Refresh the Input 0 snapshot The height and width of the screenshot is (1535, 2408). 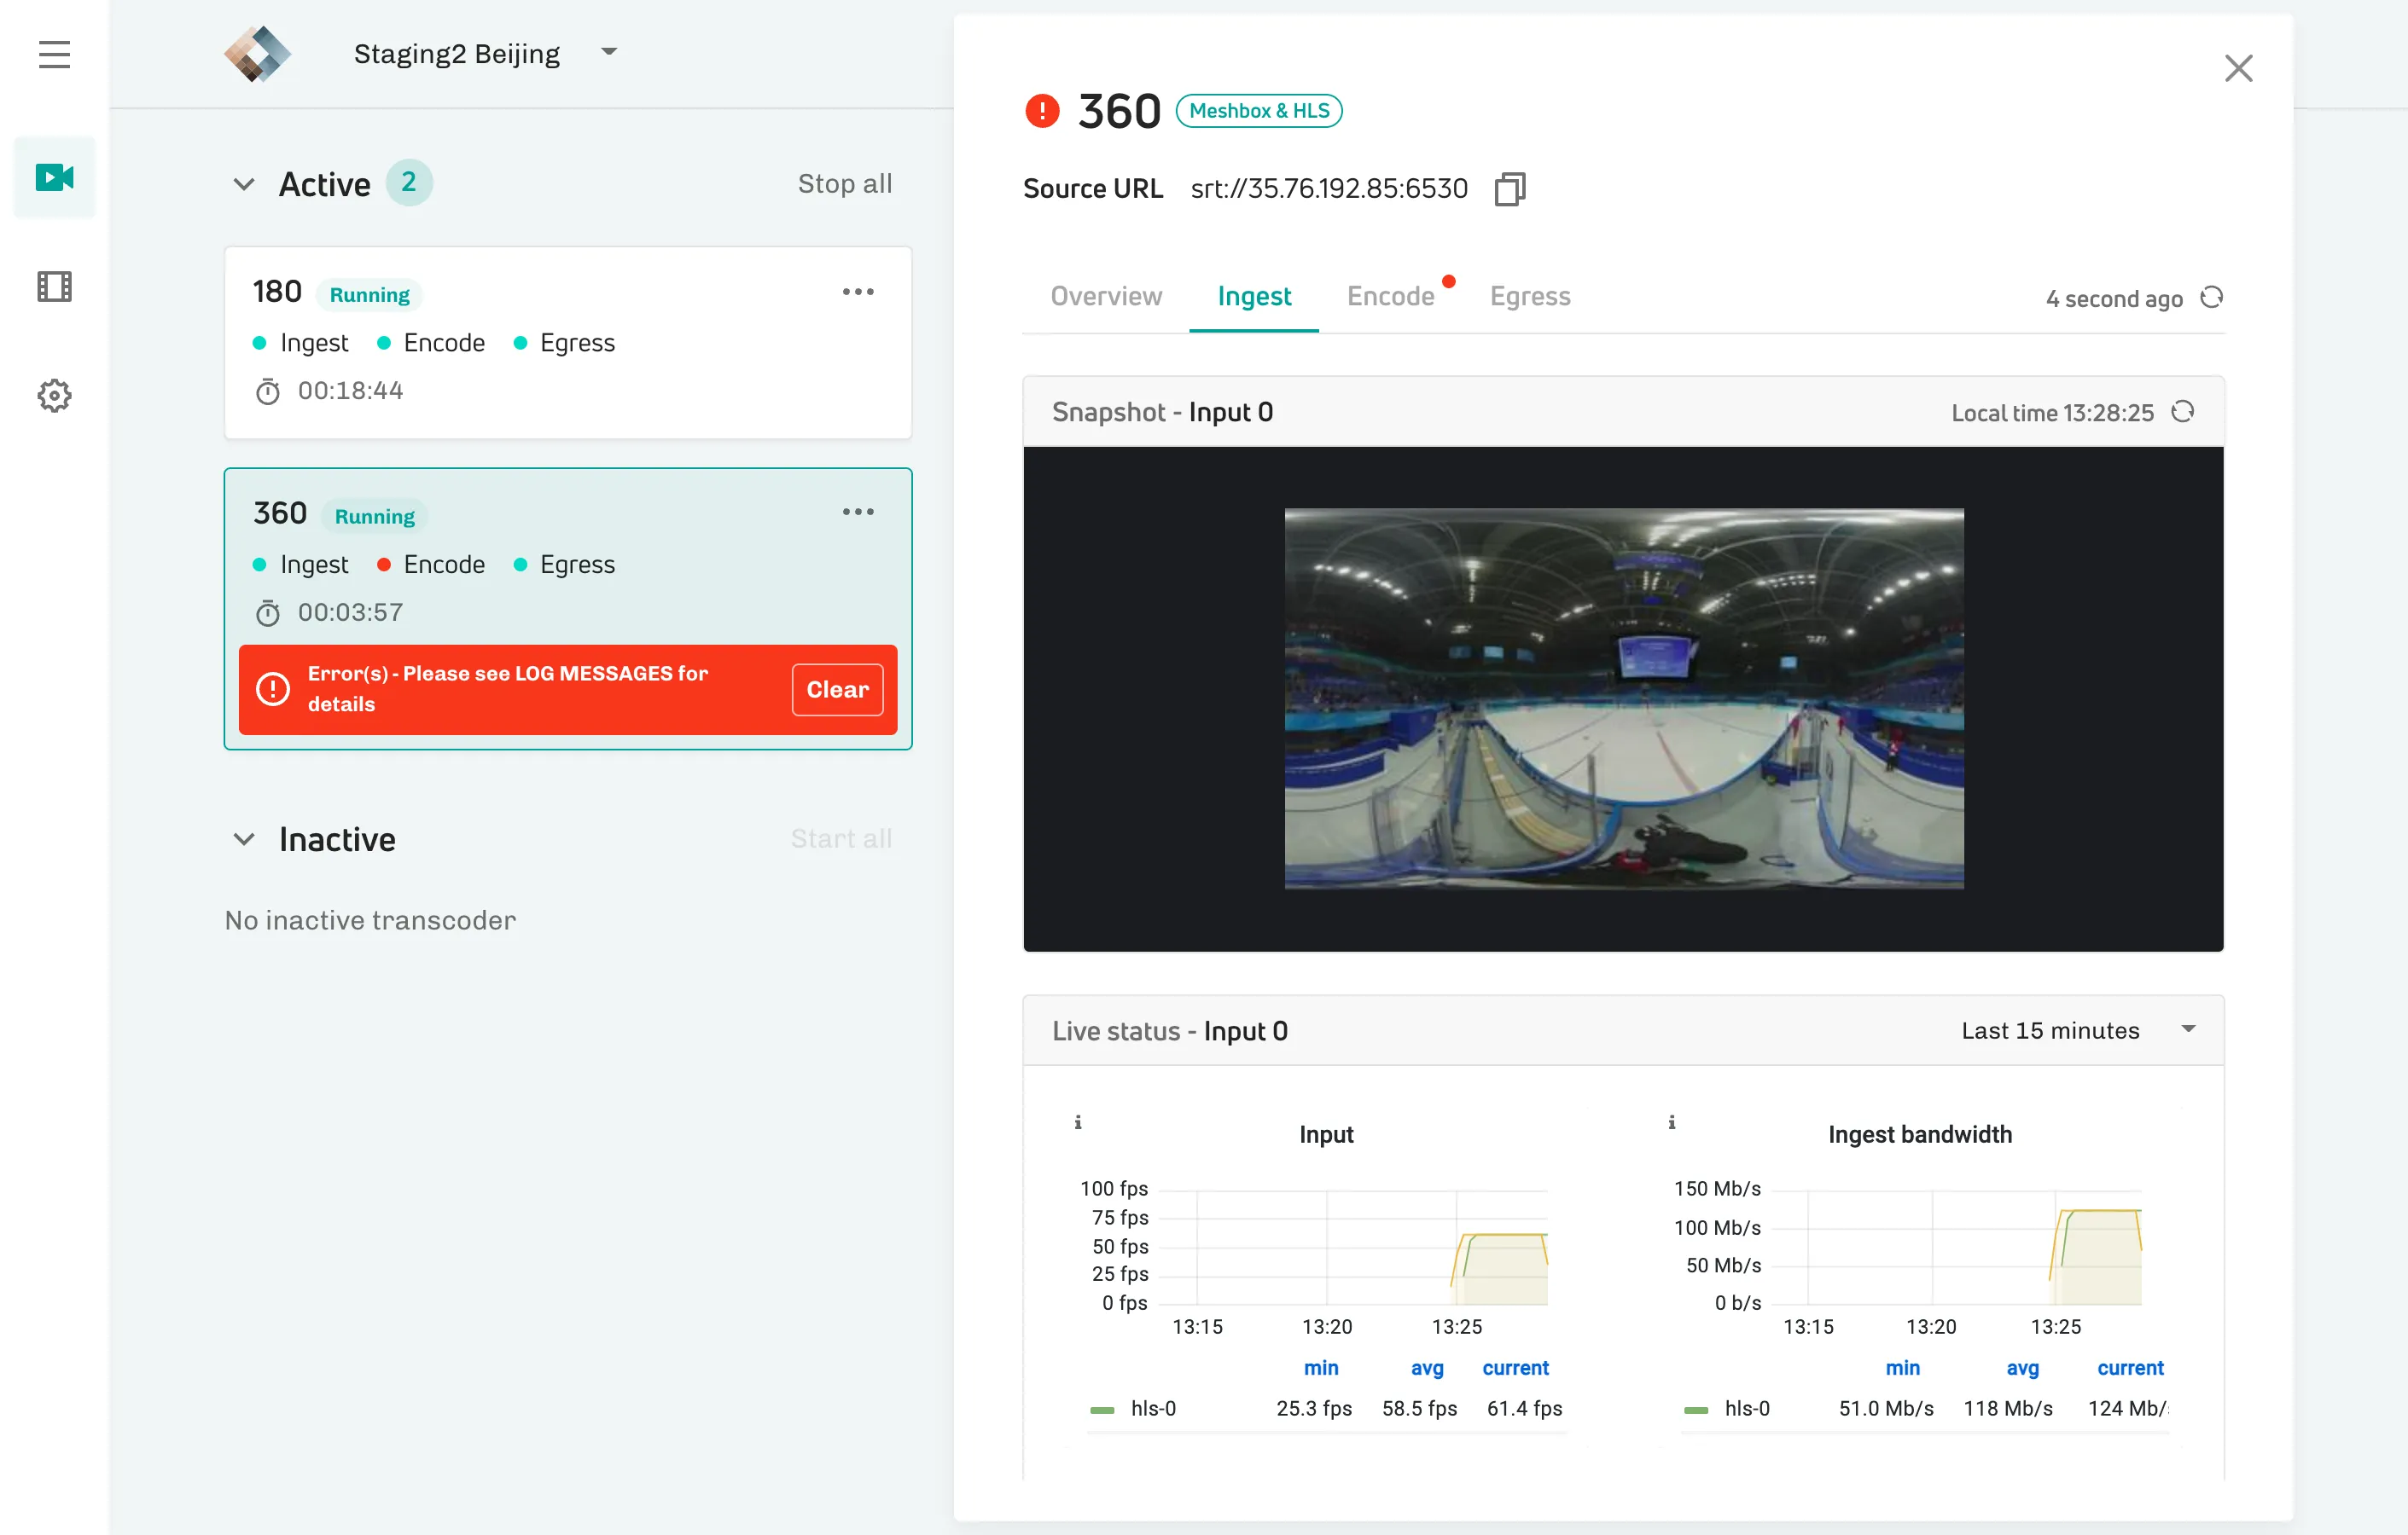pyautogui.click(x=2182, y=412)
